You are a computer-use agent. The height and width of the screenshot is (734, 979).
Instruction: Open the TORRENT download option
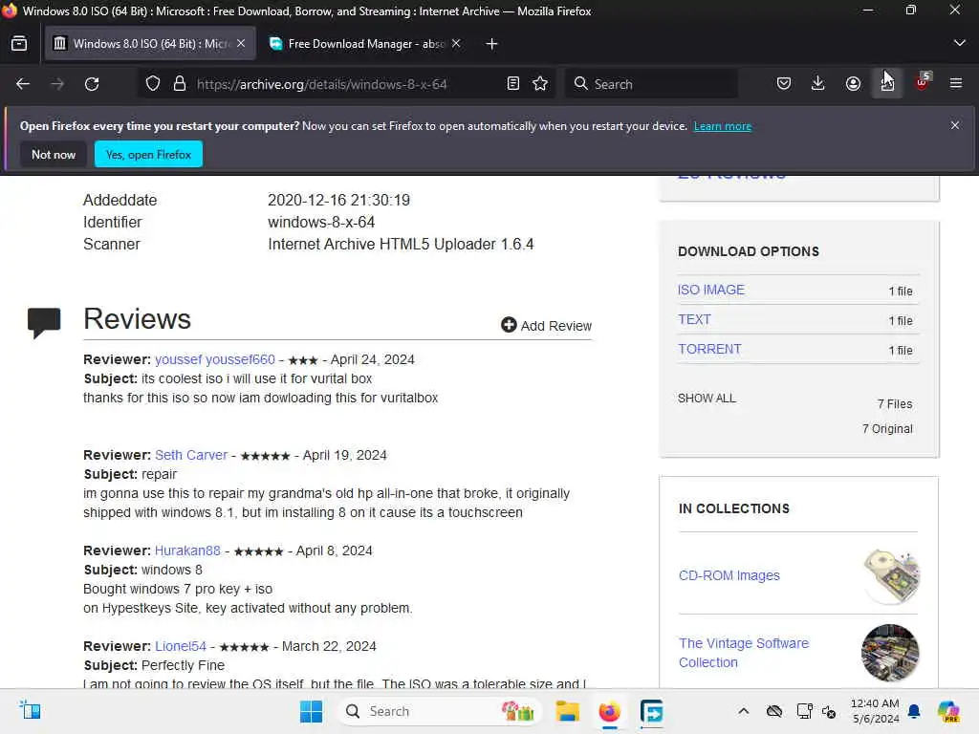tap(710, 349)
